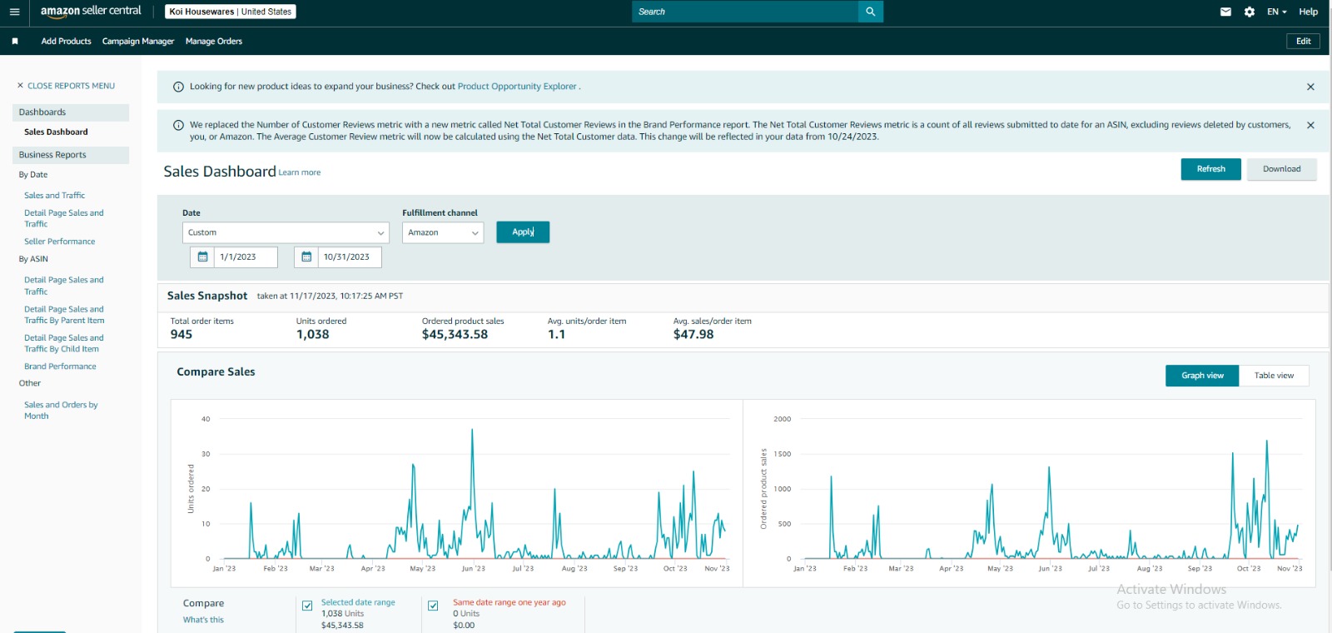Select Business Reports section header

tap(71, 155)
